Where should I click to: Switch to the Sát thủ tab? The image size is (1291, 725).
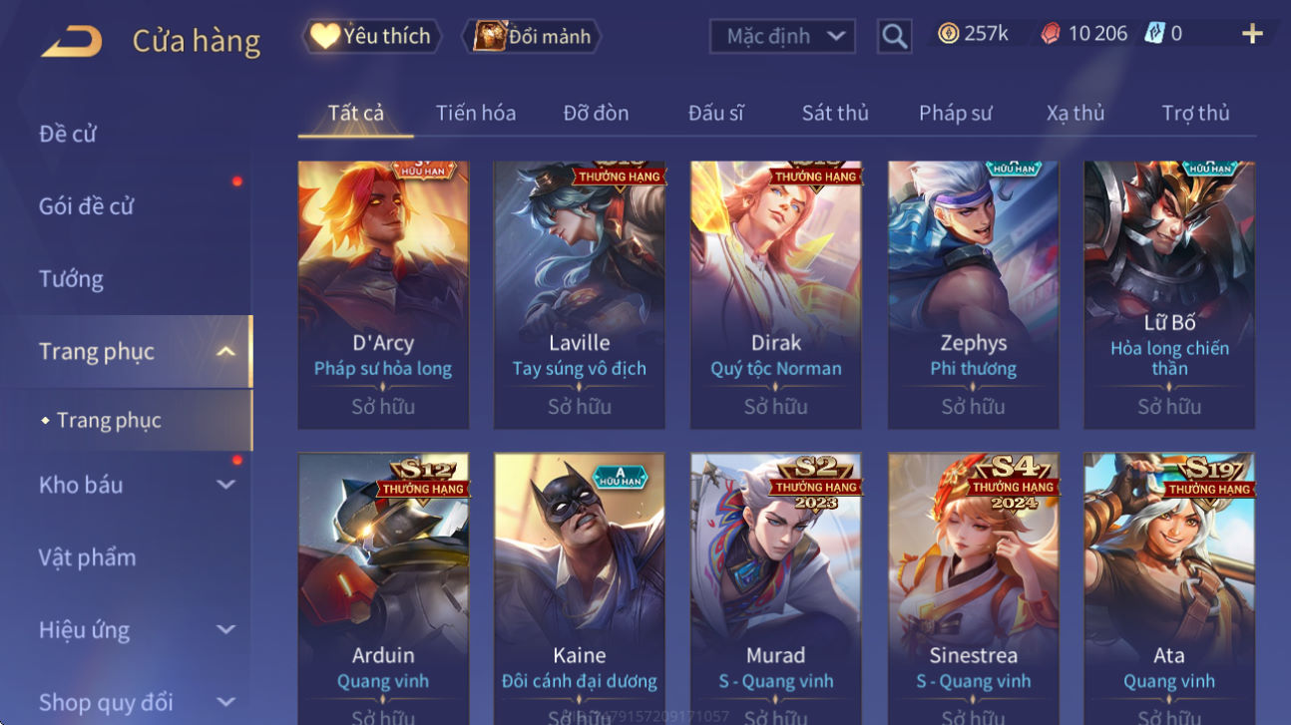835,113
